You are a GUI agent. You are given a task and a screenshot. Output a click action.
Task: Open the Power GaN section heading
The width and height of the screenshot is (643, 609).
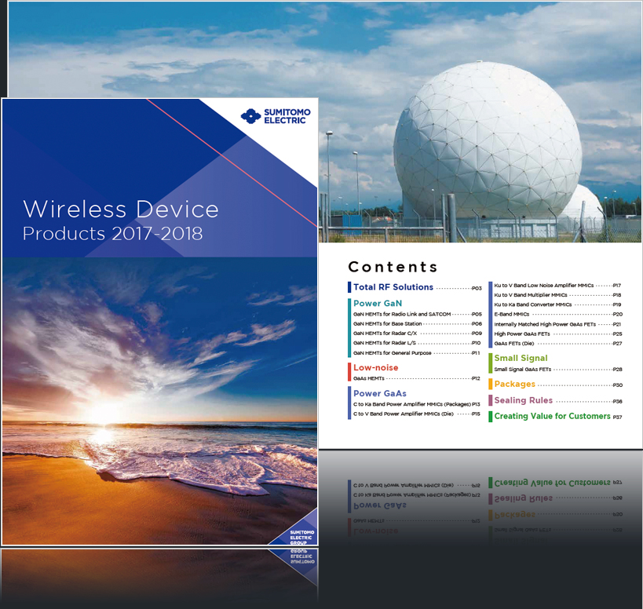[x=378, y=303]
